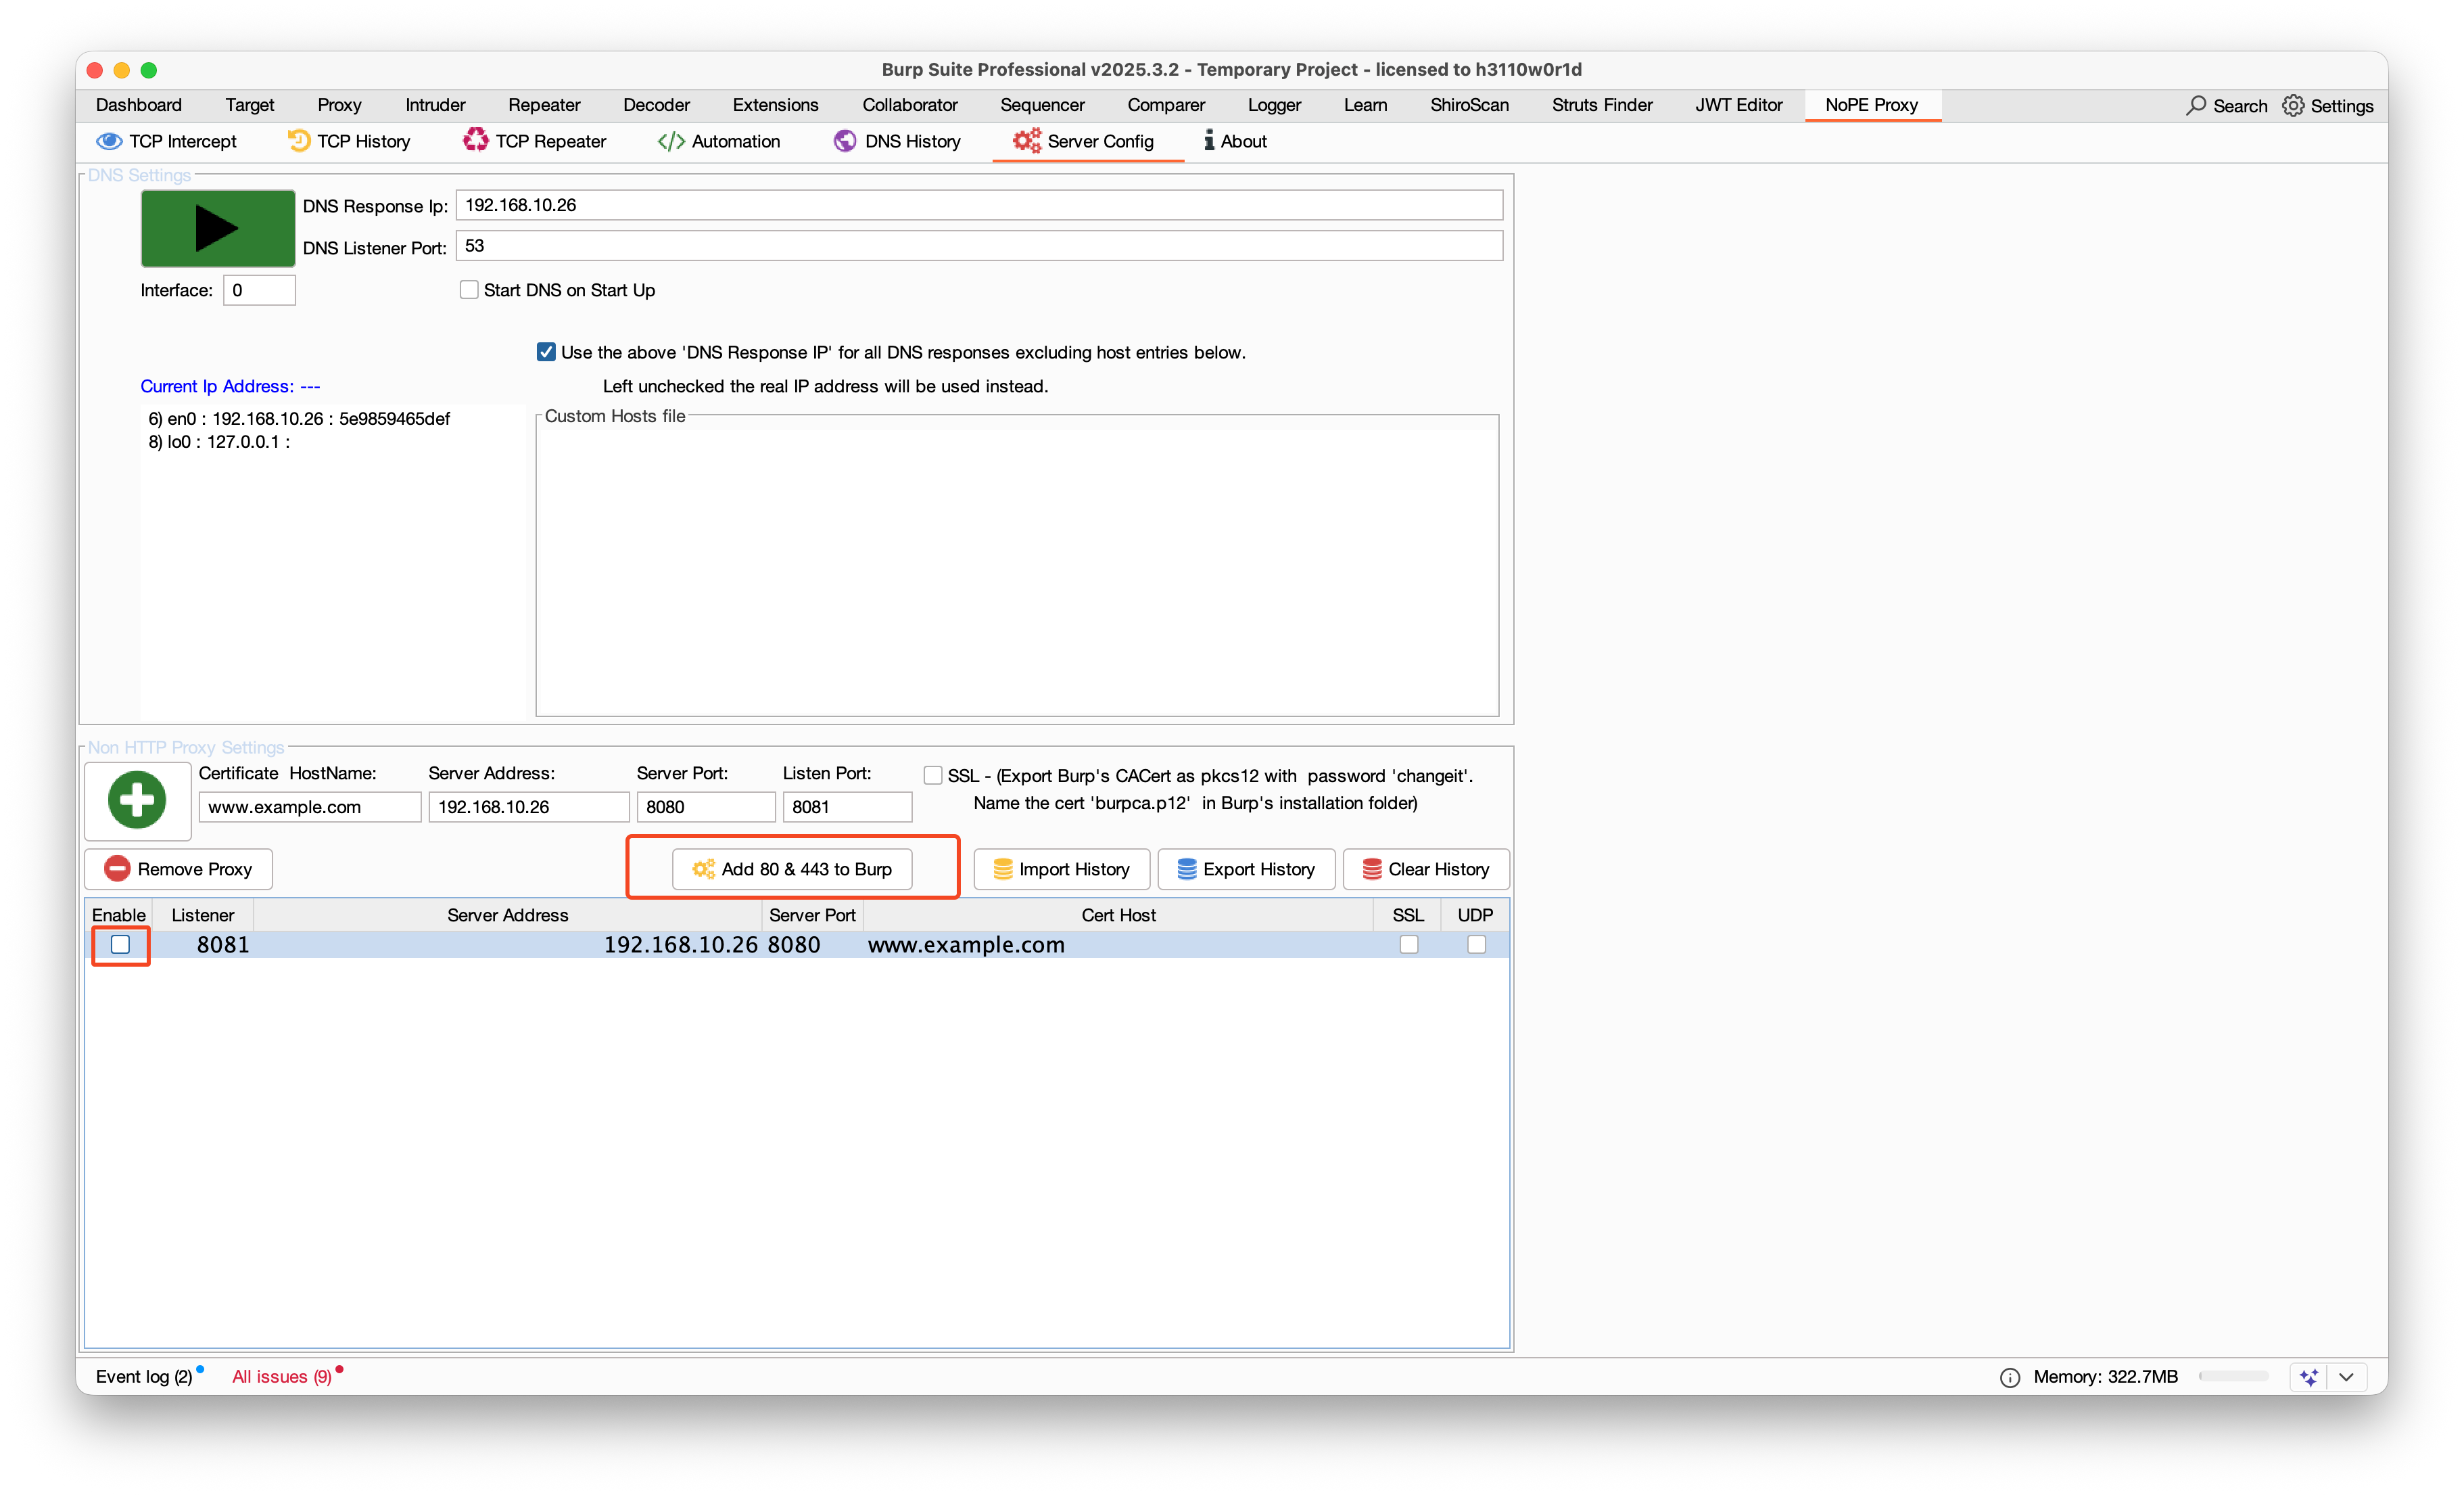The image size is (2464, 1495).
Task: Open the Event log
Action: [144, 1377]
